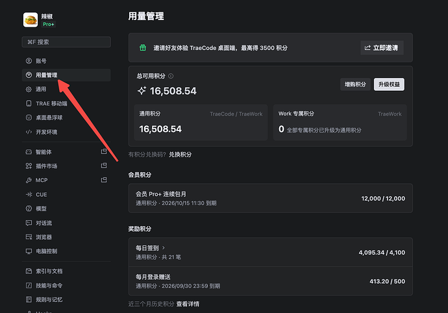Viewport: 448px width, 313px height.
Task: Click 413.20 / 500 value
Action: point(387,282)
